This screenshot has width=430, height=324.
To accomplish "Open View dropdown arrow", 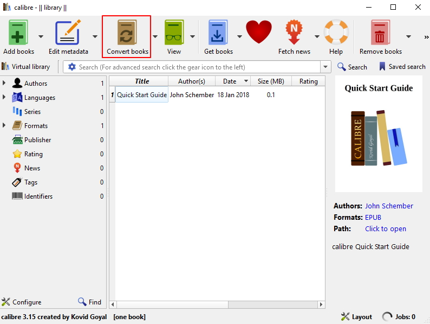I will 192,36.
